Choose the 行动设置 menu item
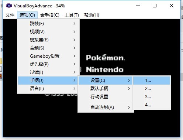183x140 pixels. [106, 97]
